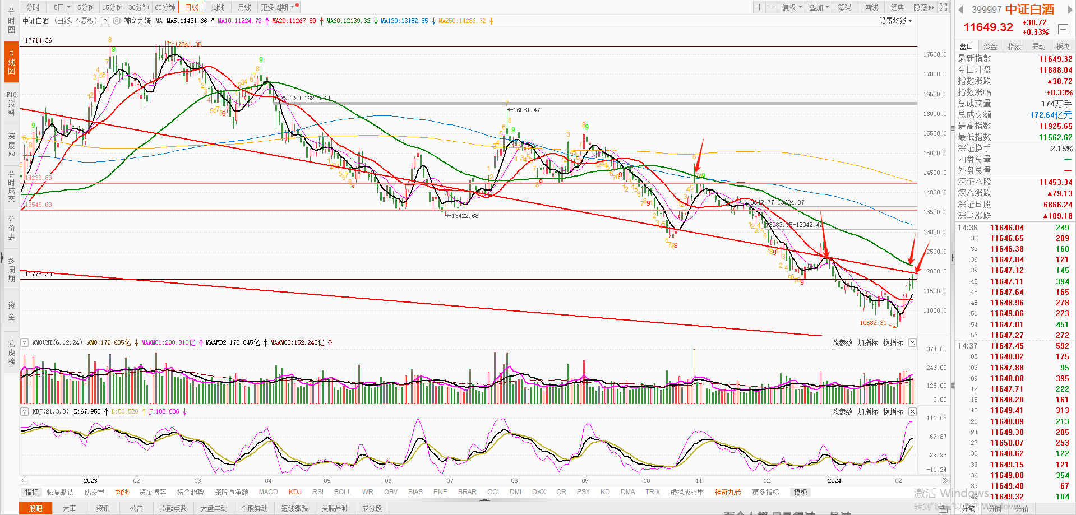The image size is (1076, 515).
Task: Toggle the 神奇九转 indicator in bottom bar
Action: coord(728,492)
